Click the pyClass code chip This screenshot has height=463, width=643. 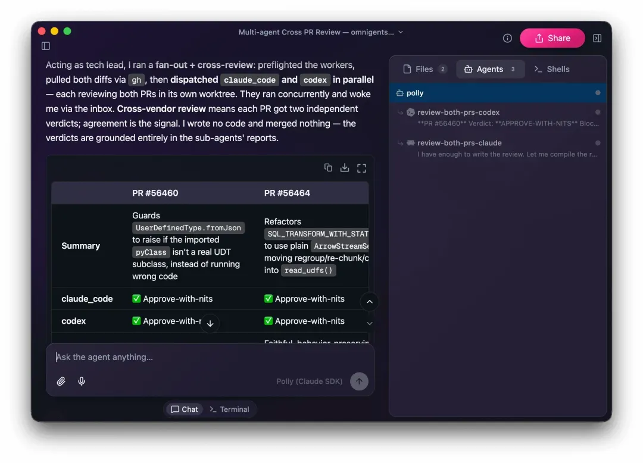[x=151, y=252]
